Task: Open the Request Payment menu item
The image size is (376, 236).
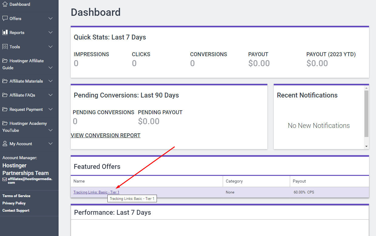Action: pyautogui.click(x=26, y=109)
